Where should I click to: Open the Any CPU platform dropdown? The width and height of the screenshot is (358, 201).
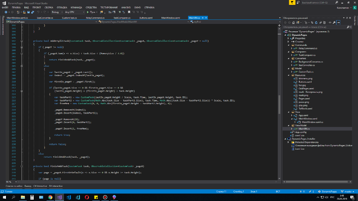tap(74, 12)
